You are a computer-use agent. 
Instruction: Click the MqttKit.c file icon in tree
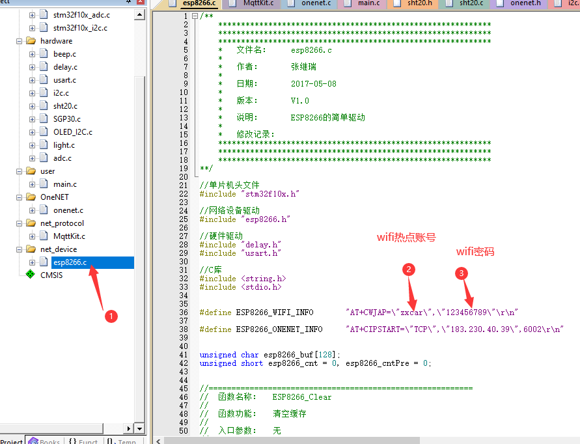pyautogui.click(x=44, y=236)
